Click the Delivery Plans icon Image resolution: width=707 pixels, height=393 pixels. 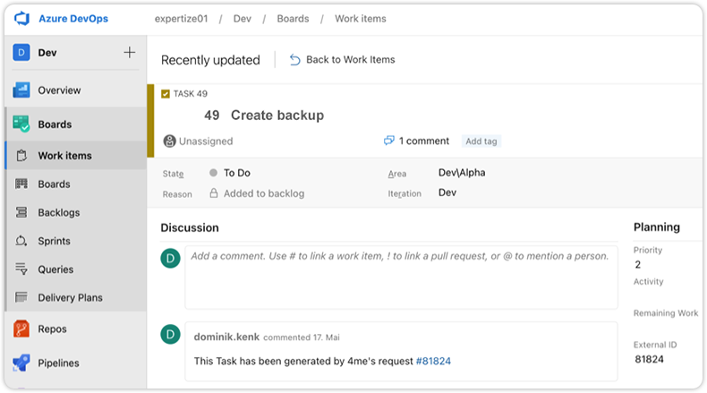point(21,297)
